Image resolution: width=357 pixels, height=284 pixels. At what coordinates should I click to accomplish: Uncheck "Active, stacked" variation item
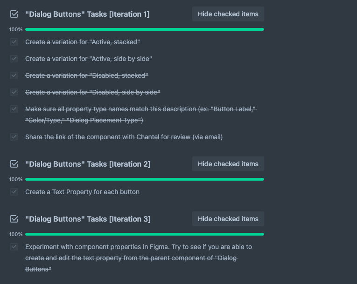14,42
